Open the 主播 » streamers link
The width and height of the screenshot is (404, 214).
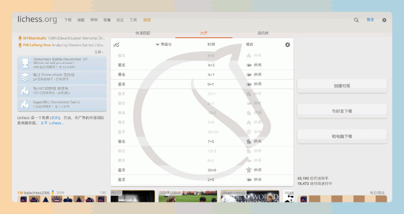point(98,52)
